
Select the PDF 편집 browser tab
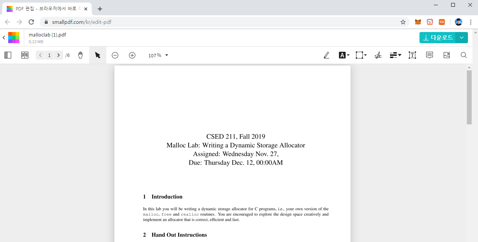(x=47, y=9)
